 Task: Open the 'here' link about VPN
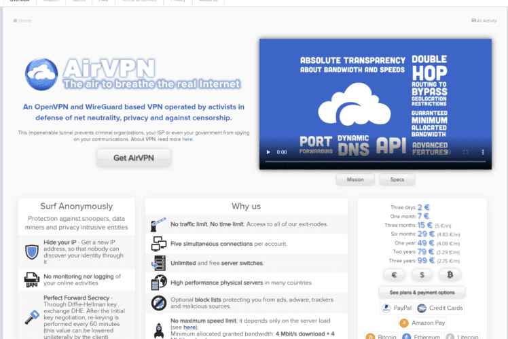coord(187,139)
